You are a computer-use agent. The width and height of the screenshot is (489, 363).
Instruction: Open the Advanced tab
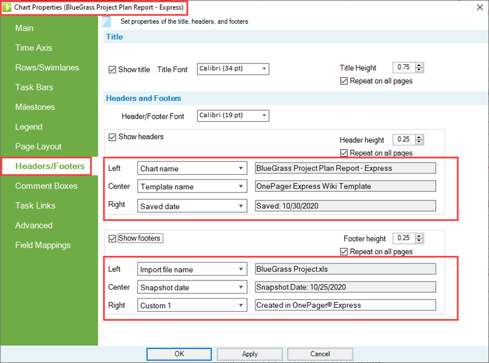click(34, 225)
